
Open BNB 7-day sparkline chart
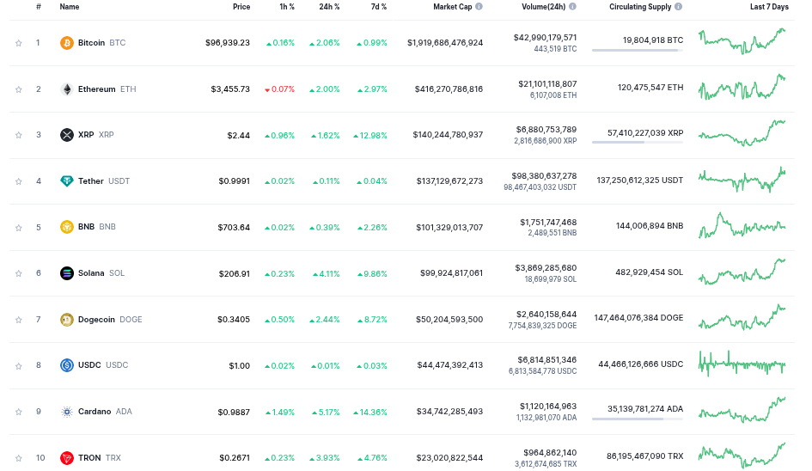pos(742,225)
